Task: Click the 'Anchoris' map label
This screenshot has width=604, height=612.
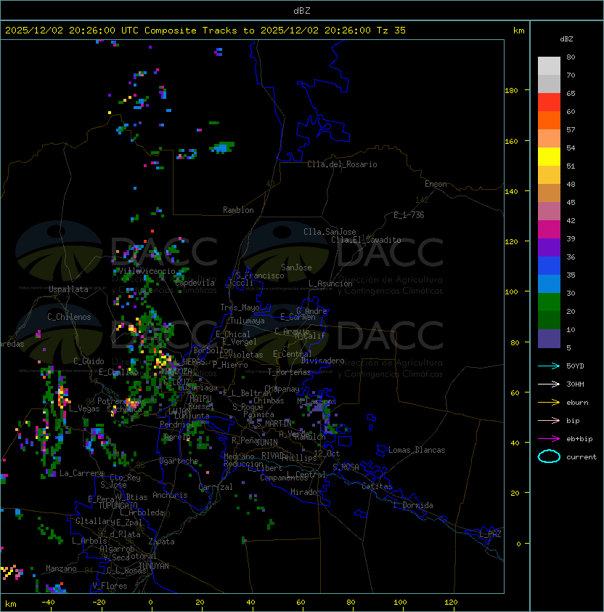Action: pyautogui.click(x=170, y=495)
